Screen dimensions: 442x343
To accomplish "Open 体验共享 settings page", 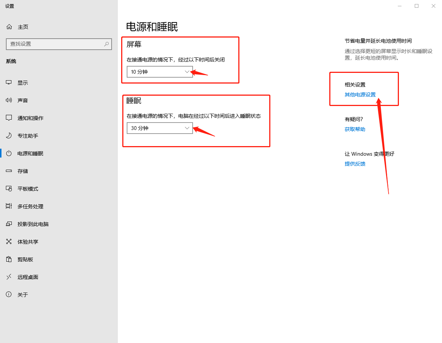I will tap(28, 242).
